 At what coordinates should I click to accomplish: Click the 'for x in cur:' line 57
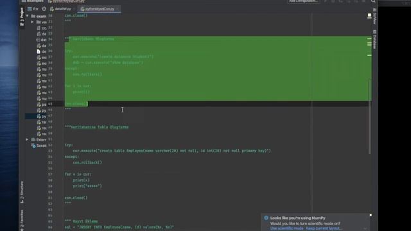[78, 174]
